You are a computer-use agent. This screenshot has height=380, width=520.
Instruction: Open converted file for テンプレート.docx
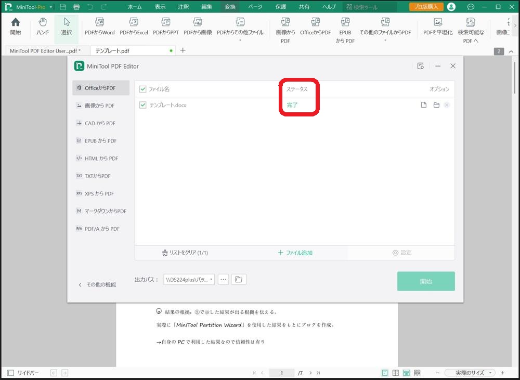423,105
